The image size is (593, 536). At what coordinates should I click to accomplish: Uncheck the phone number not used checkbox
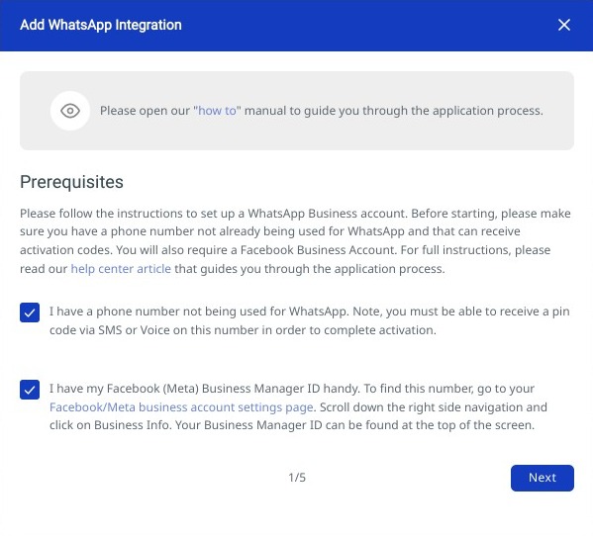[30, 313]
